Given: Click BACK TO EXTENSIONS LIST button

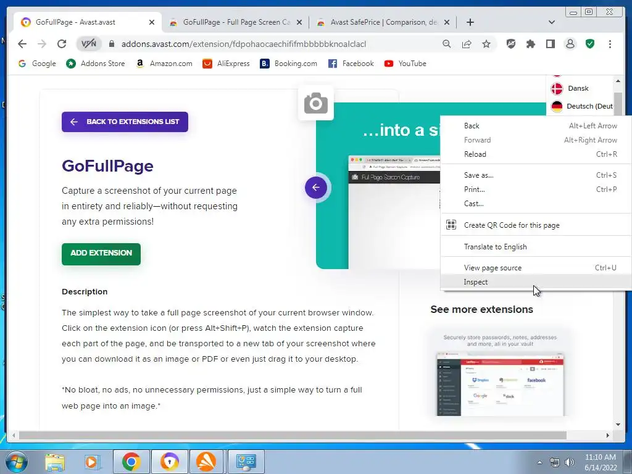Looking at the screenshot, I should (x=125, y=122).
